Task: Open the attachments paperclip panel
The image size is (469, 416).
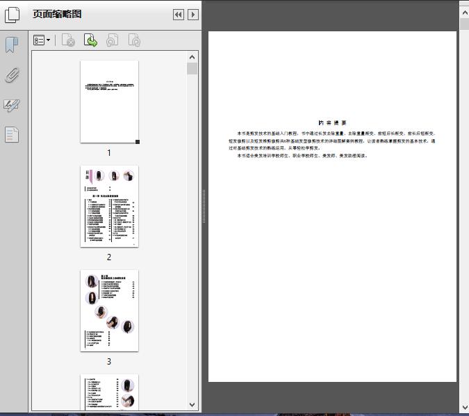Action: click(x=12, y=76)
